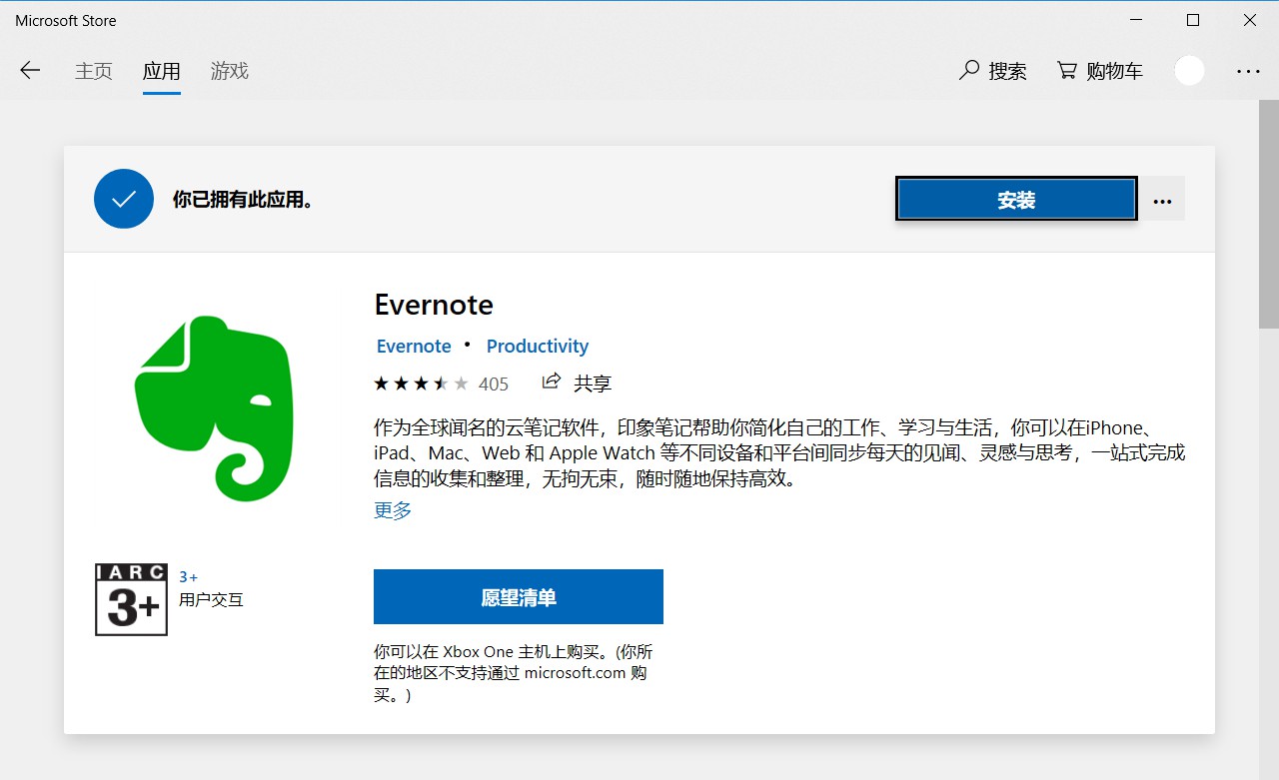Switch to the 应用 tab
The image size is (1279, 780).
coord(161,71)
